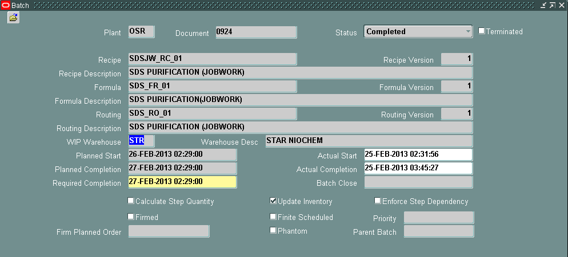The width and height of the screenshot is (568, 257).
Task: Click Warehouse Desc field STAR NIOCHEM
Action: coord(369,141)
